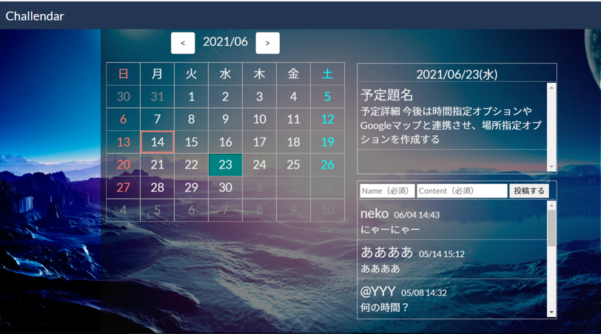Click the 木 Thursday column header
This screenshot has width=601, height=334.
pyautogui.click(x=260, y=74)
